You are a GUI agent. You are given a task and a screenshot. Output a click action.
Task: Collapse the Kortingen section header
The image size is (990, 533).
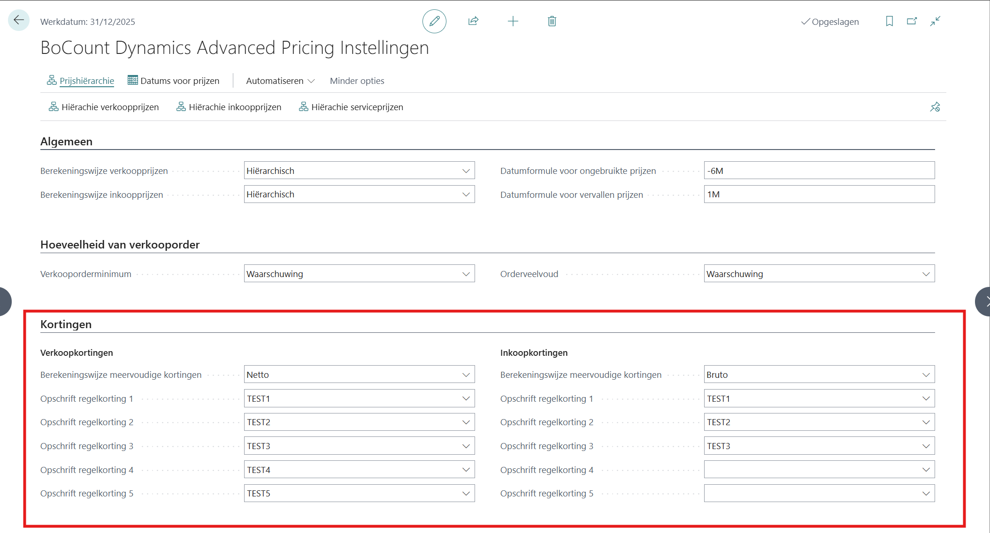point(66,324)
